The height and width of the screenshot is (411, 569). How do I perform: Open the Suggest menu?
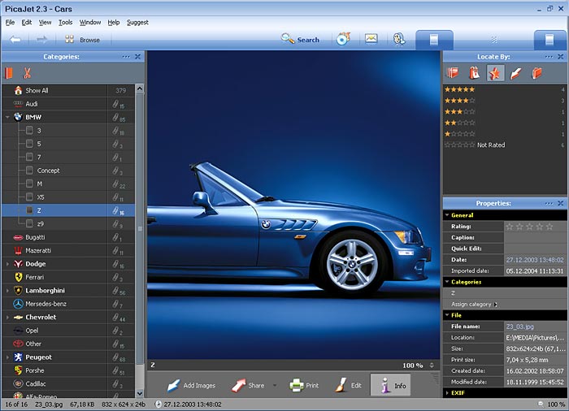click(x=137, y=22)
